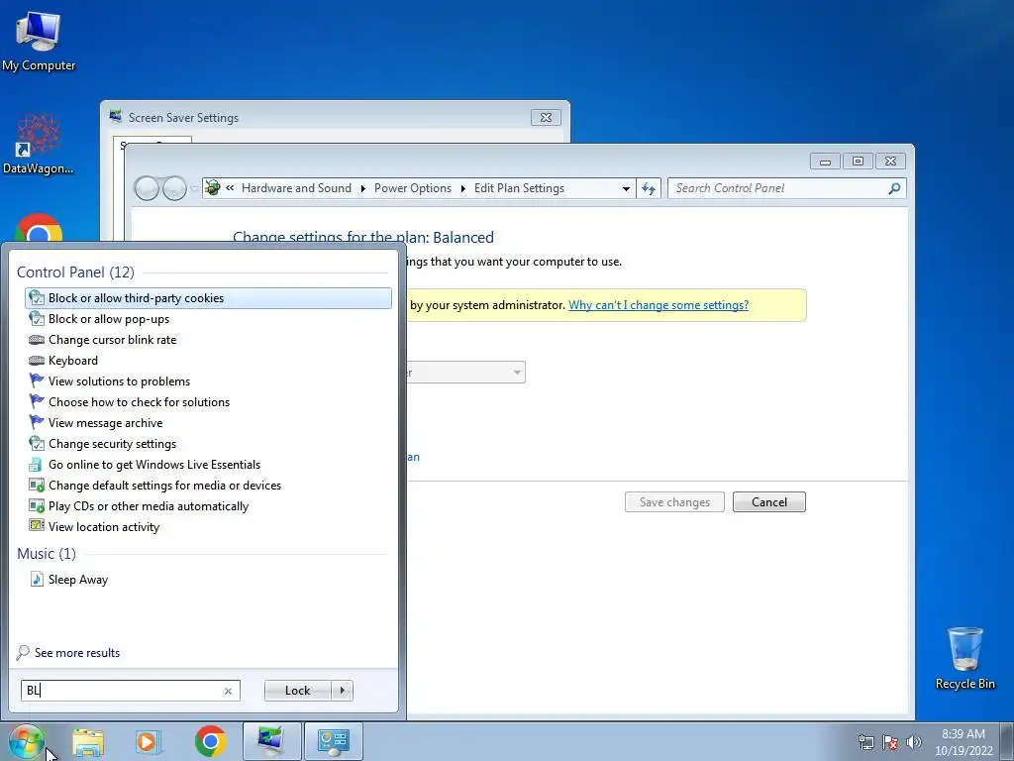Image resolution: width=1014 pixels, height=761 pixels.
Task: Click the Sleep Away music file icon
Action: click(x=37, y=579)
